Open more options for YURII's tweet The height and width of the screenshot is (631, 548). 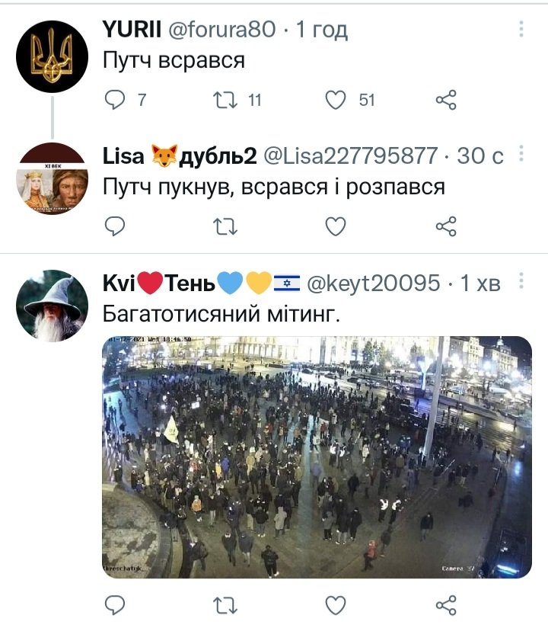[x=521, y=29]
